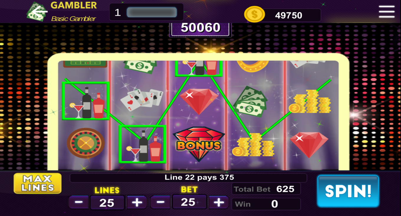Lower the bet amount with minus
401x216 pixels.
(x=160, y=202)
